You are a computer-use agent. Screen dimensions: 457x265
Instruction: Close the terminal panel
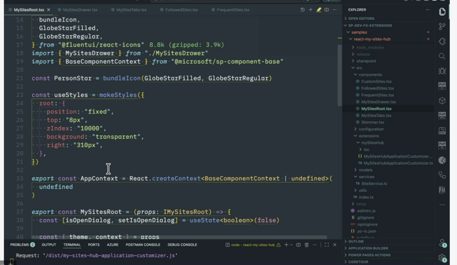pyautogui.click(x=335, y=245)
